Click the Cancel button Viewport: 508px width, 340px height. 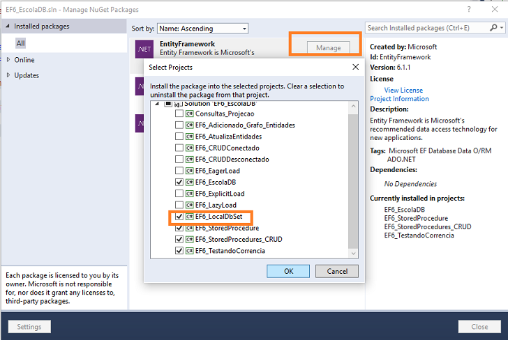pos(337,271)
